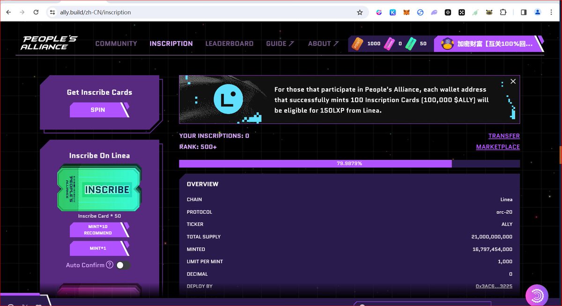Screen dimensions: 562x306
Task: Click MINT*10 Recommend button
Action: [99, 229]
